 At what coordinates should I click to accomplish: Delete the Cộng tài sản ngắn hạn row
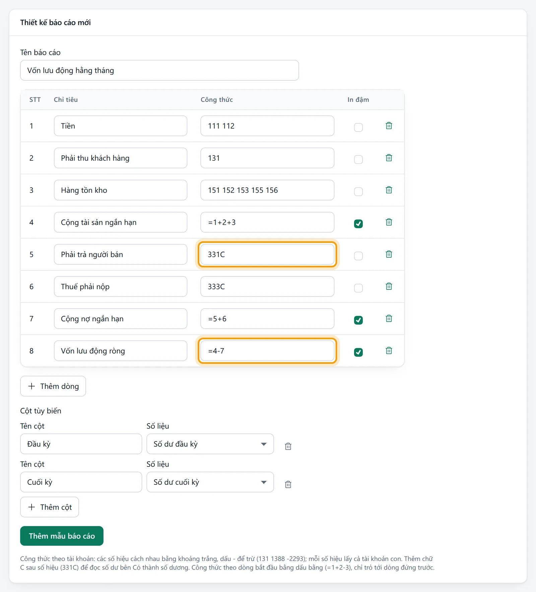389,222
